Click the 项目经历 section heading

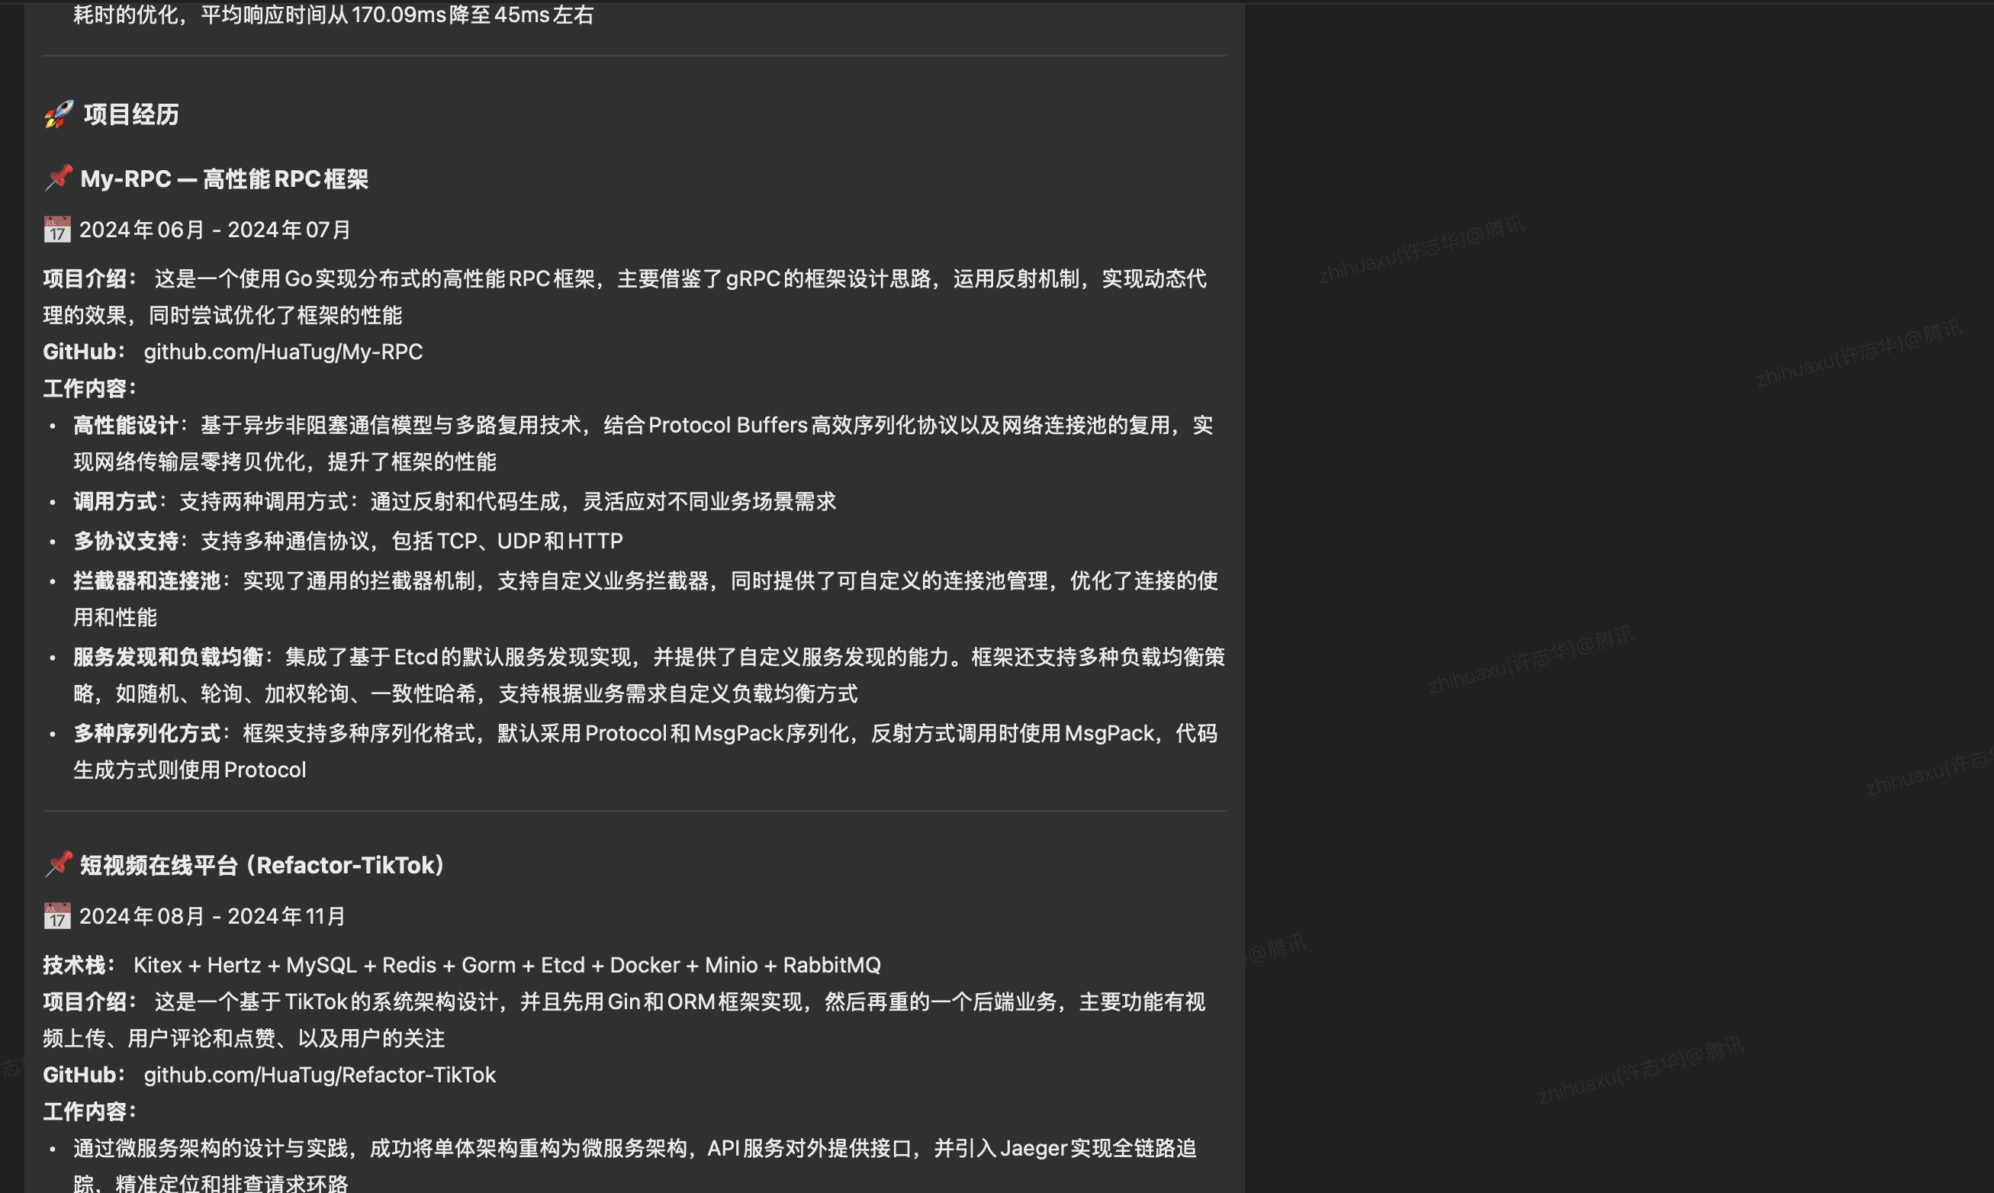click(131, 115)
